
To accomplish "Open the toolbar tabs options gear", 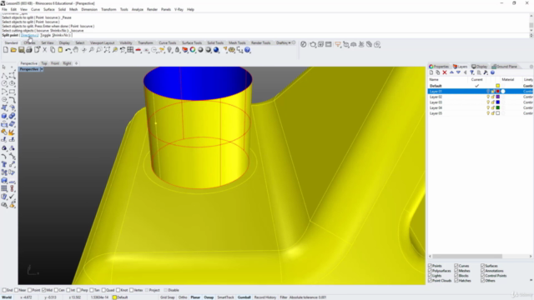I will pos(294,42).
